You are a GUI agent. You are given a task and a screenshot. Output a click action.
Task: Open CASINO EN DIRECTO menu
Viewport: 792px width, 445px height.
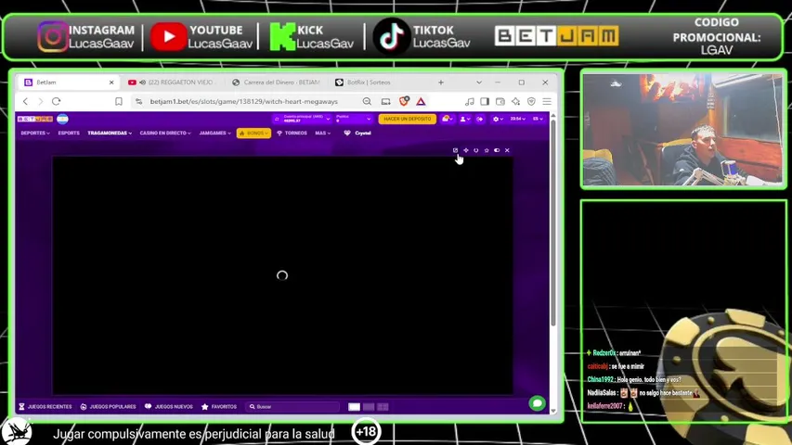coord(165,133)
